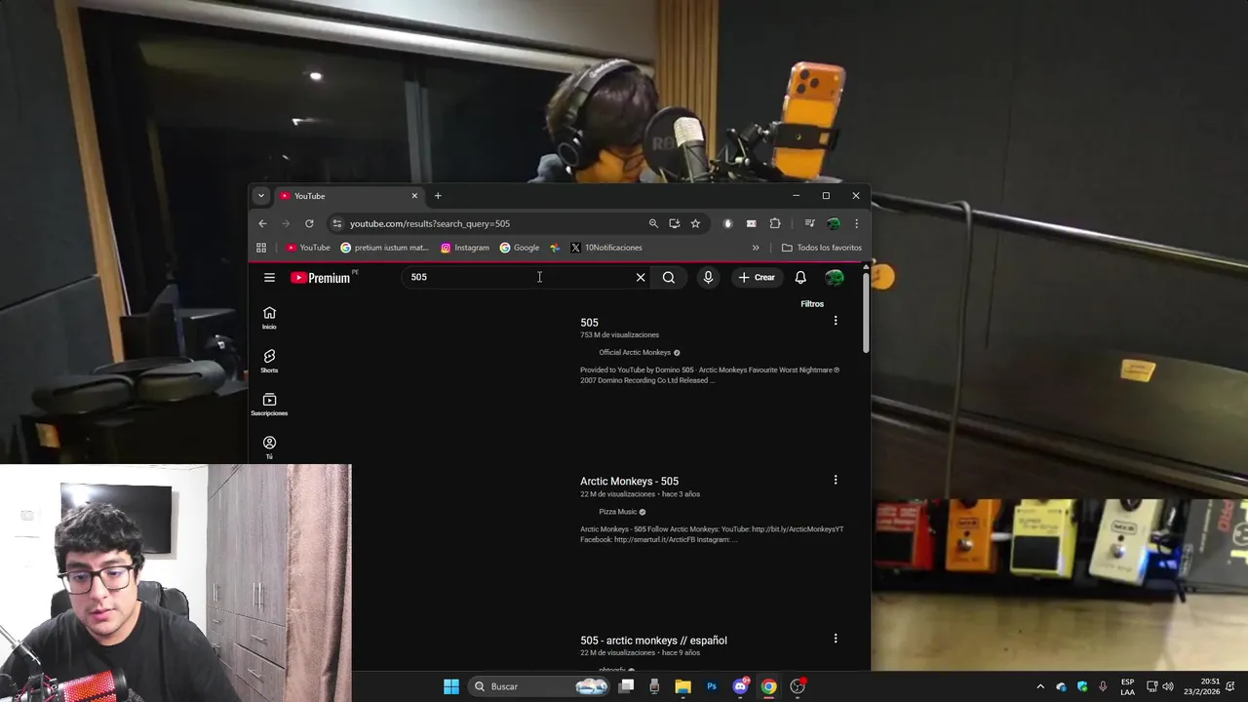Open the tab search dropdown arrow
1248x702 pixels.
[x=261, y=196]
